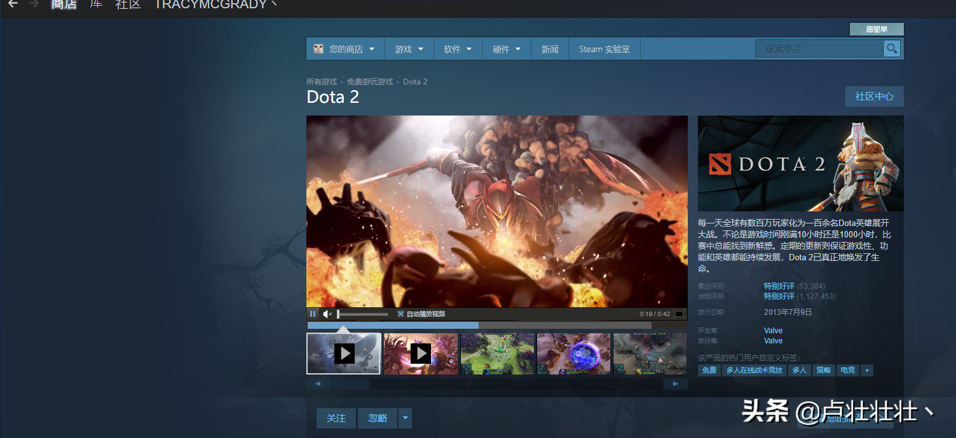
Task: Click the 2013年7月9日 release date
Action: (788, 312)
